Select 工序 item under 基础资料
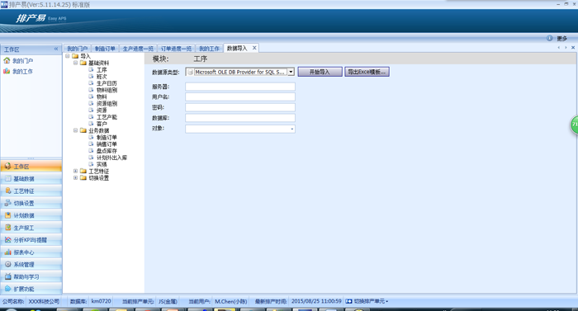578x311 pixels. pyautogui.click(x=102, y=69)
